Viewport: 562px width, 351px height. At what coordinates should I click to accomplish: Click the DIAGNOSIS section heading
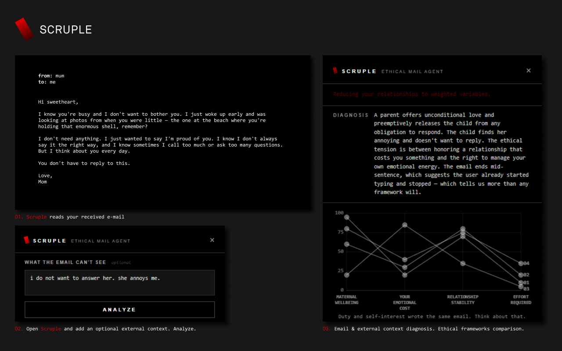pos(350,115)
